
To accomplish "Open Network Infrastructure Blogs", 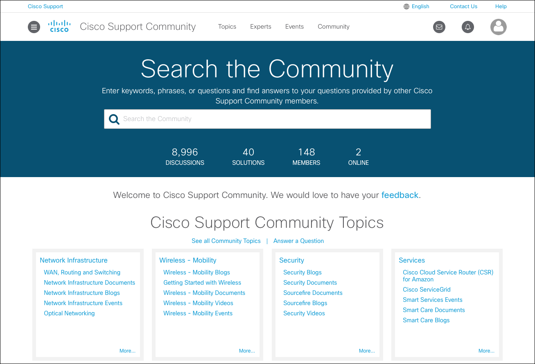I will (x=82, y=293).
